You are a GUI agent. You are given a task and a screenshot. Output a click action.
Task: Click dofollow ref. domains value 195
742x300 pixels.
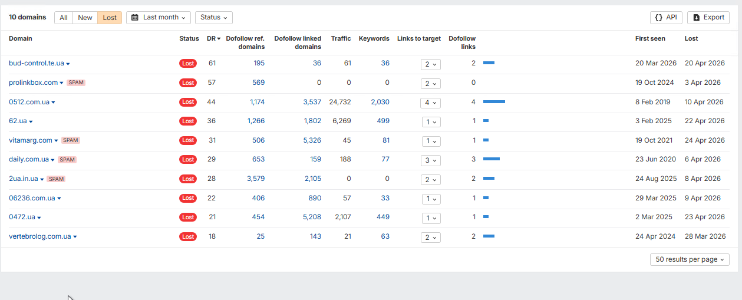[259, 63]
